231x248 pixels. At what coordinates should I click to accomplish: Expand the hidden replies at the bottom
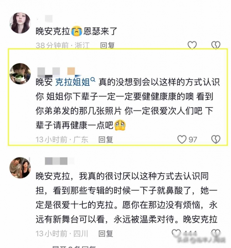[74, 247]
